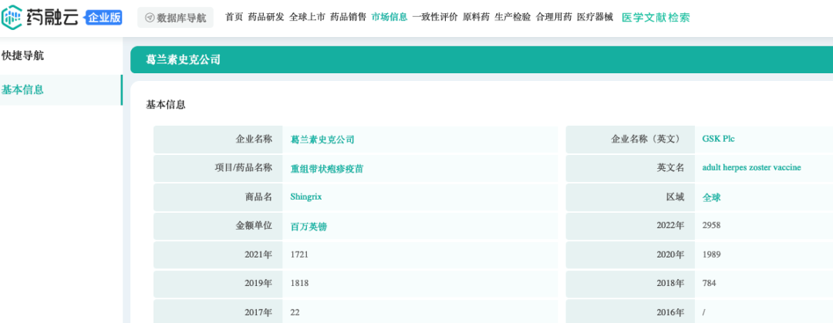The image size is (833, 323).
Task: Click the compass icon in 数据库导航
Action: click(x=150, y=18)
